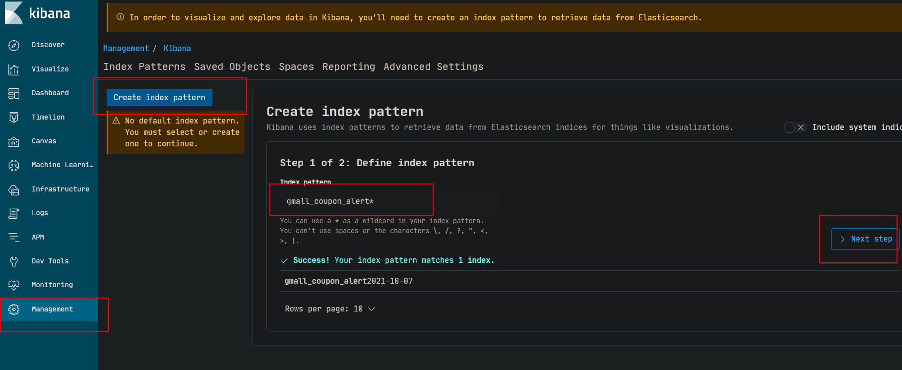
Task: Click the info icon in the top banner
Action: (120, 17)
